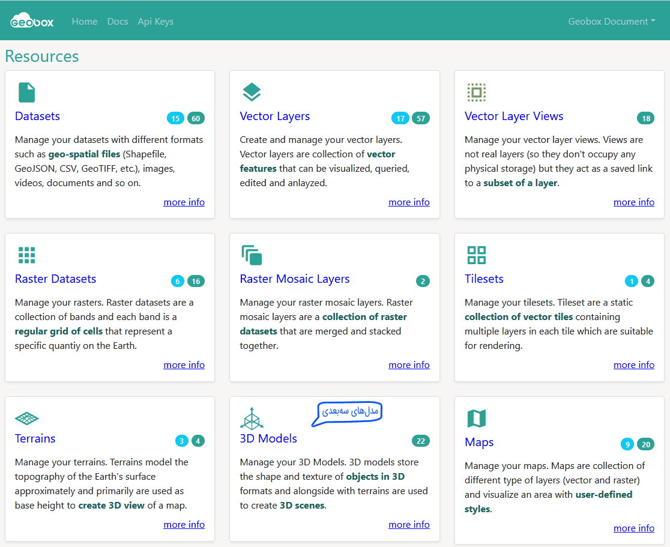Click the Vector Layers stacked icon
This screenshot has width=670, height=547.
click(252, 92)
